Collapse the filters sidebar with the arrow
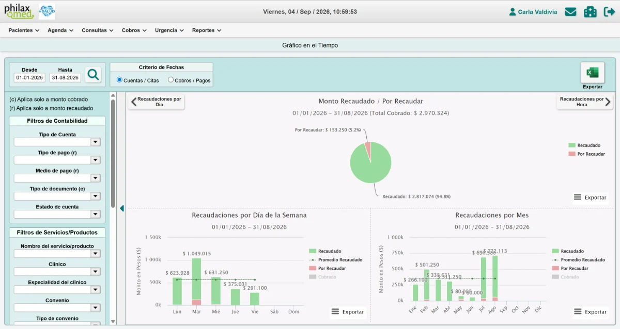620x329 pixels. [122, 208]
